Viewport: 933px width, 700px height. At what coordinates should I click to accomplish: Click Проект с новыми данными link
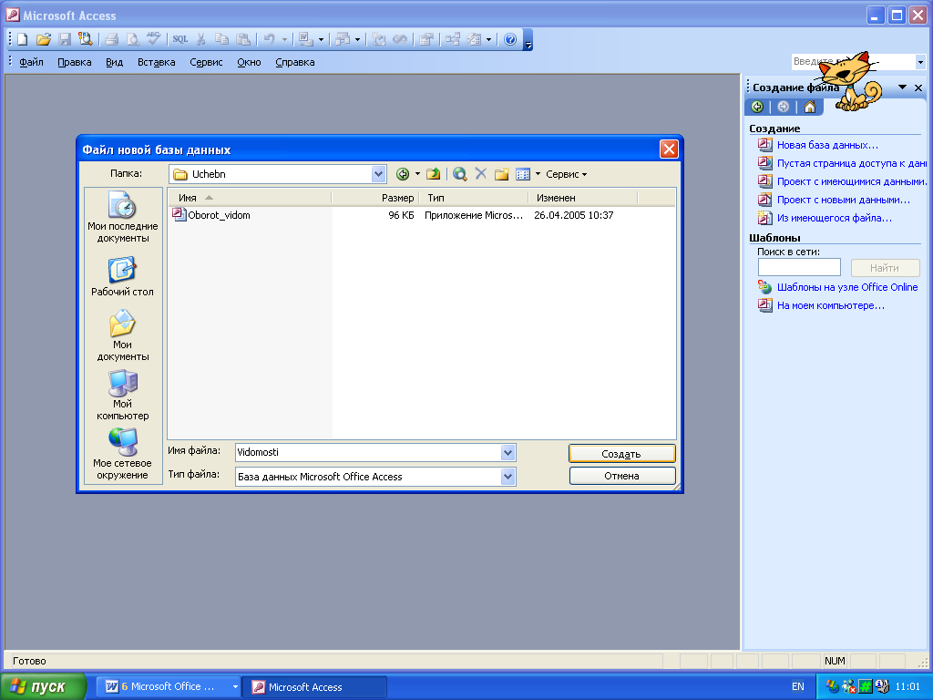coord(844,200)
